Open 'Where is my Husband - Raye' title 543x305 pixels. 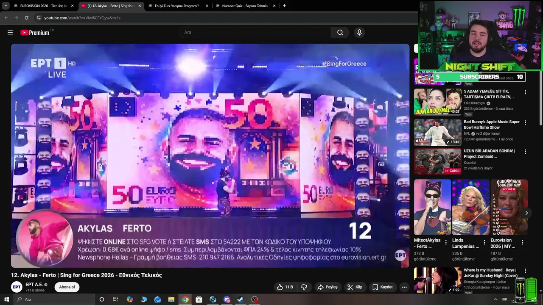490,273
